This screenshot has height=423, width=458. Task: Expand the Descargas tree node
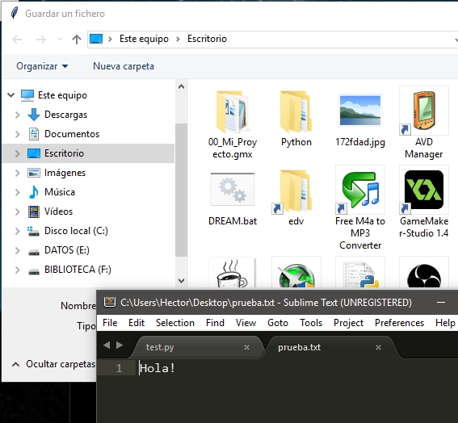click(18, 115)
